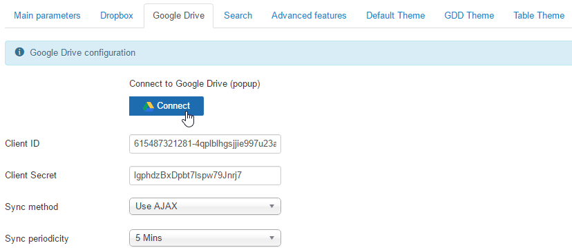Click the 'Sync method' label
572x252 pixels.
pyautogui.click(x=32, y=207)
